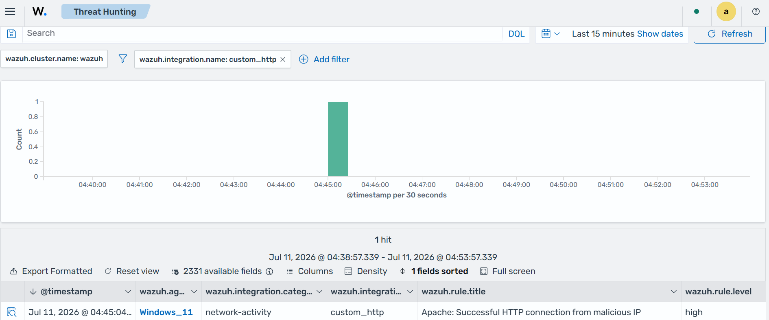The image size is (769, 320).
Task: Click Export Formatted
Action: click(x=51, y=271)
